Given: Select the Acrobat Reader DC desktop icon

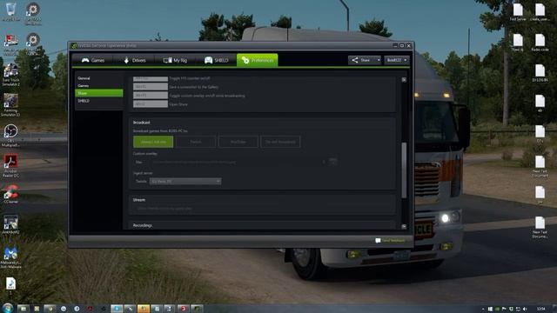Looking at the screenshot, I should tap(10, 166).
